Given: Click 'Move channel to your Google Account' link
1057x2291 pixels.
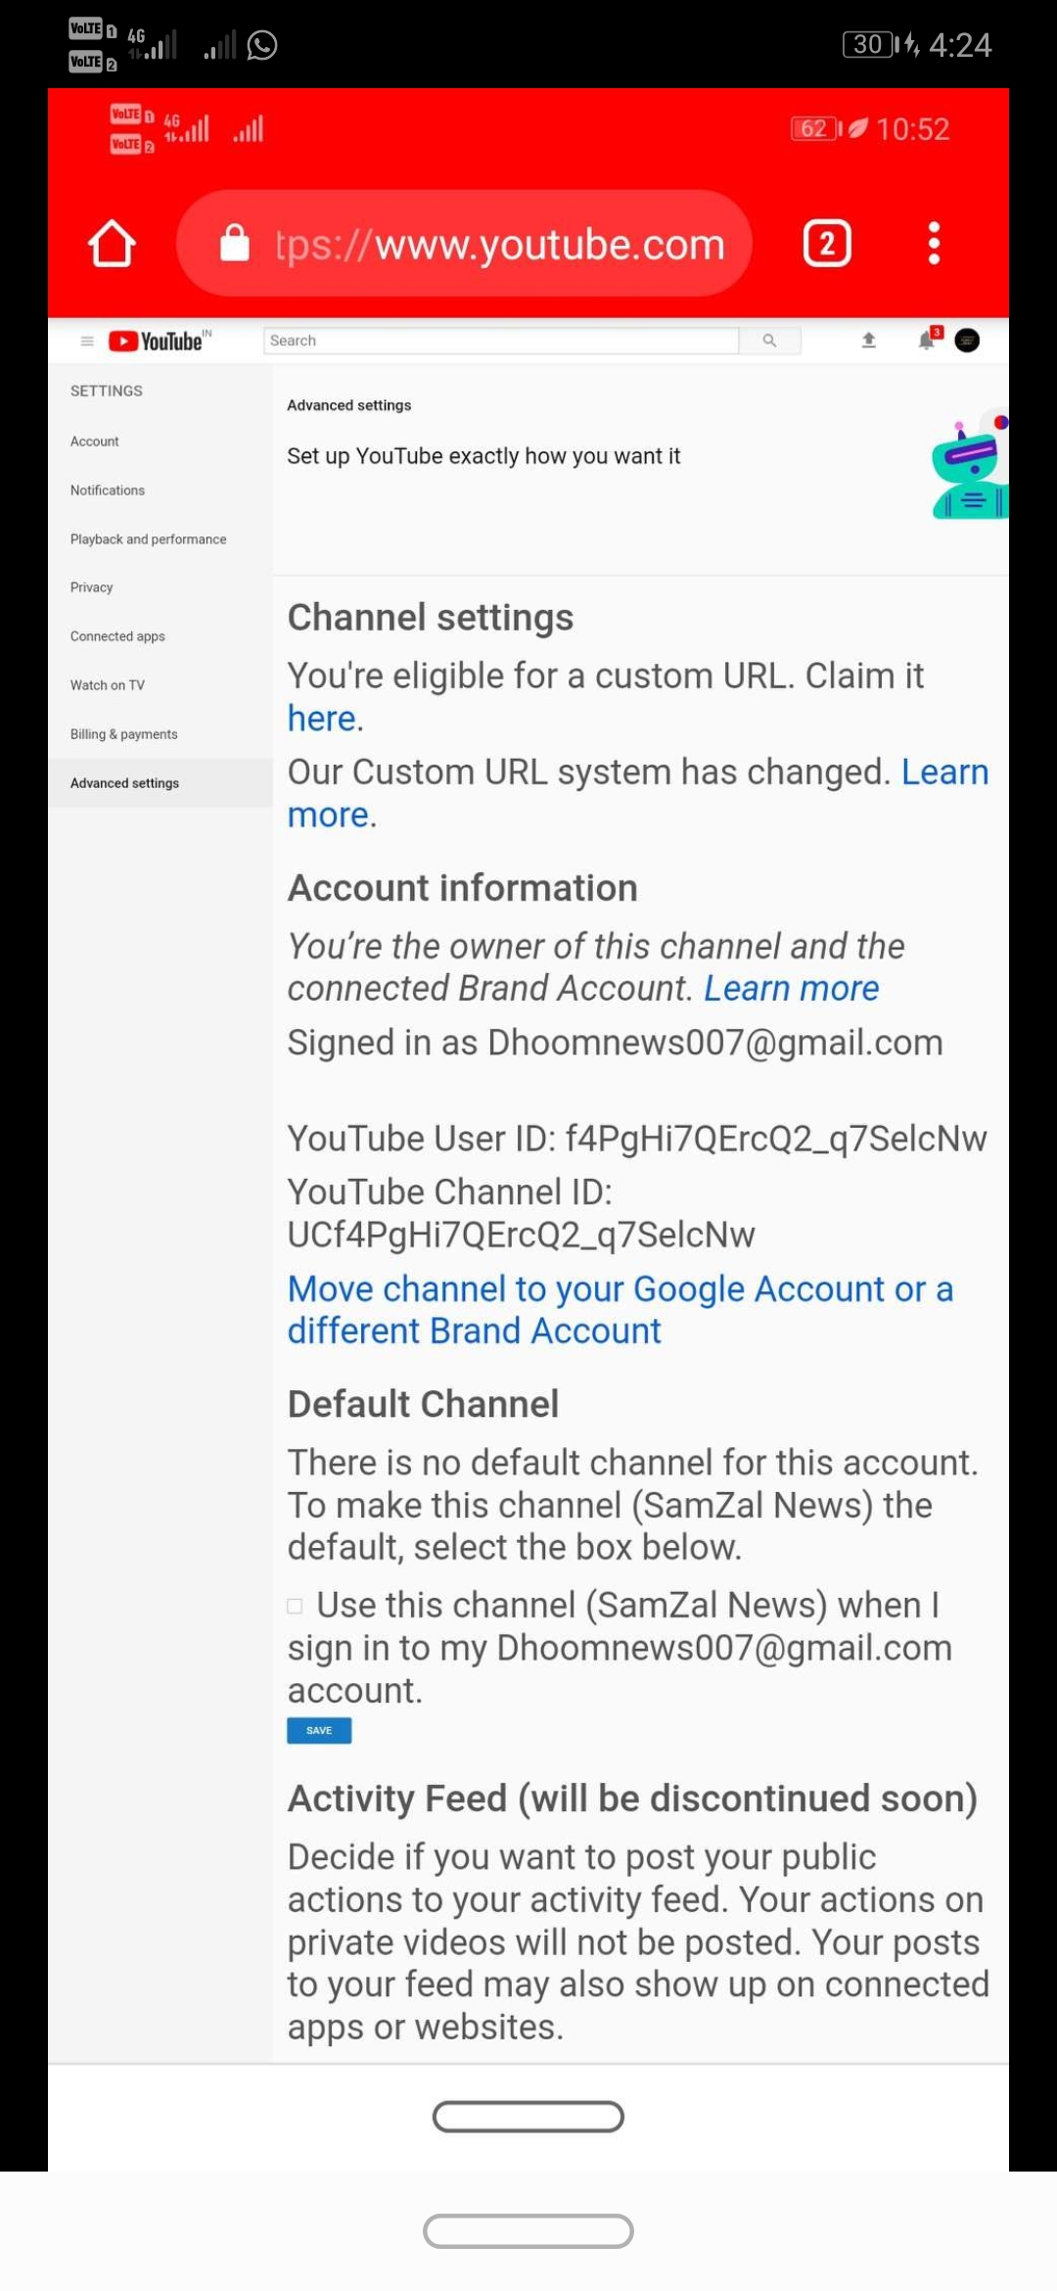Looking at the screenshot, I should [x=620, y=1310].
